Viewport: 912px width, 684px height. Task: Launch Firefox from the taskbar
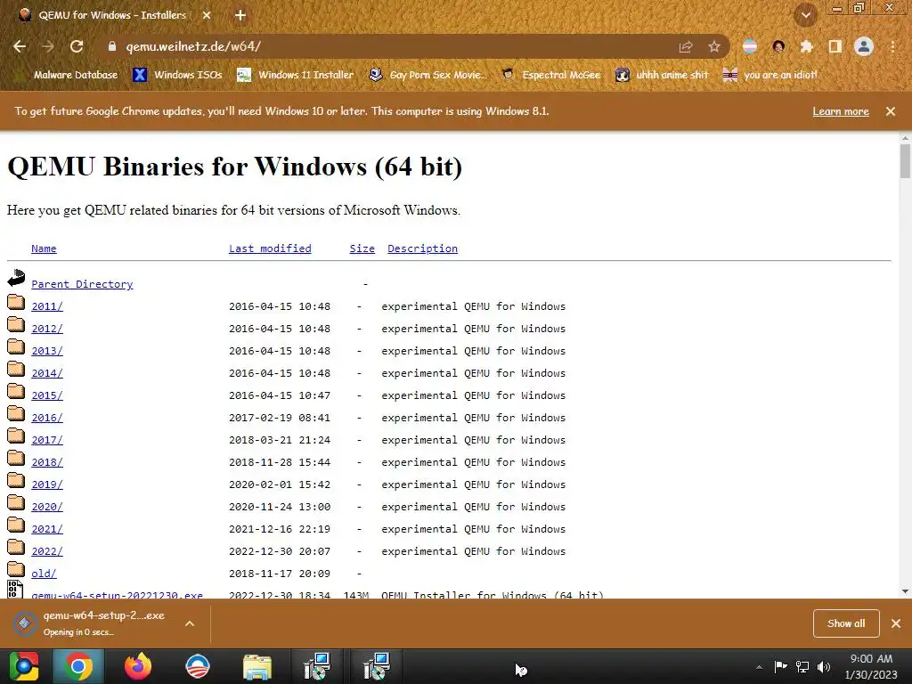click(x=138, y=666)
